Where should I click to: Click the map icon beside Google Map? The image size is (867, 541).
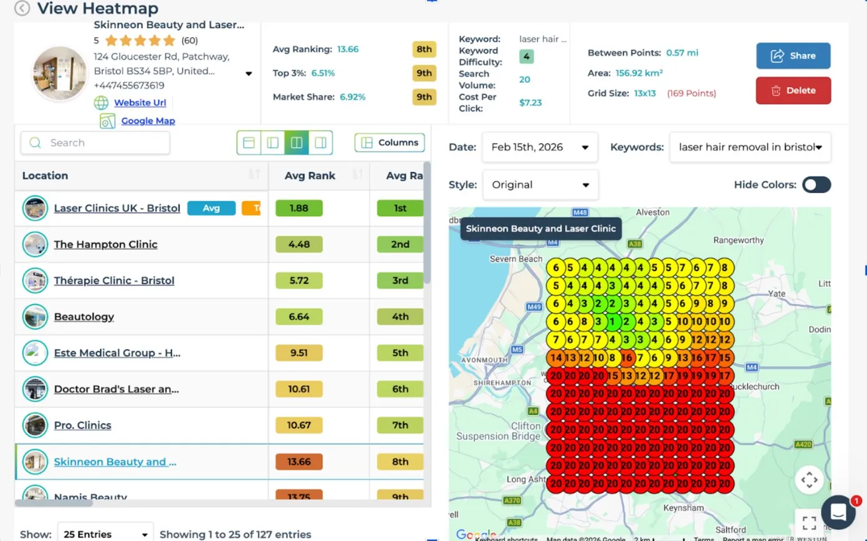point(108,121)
